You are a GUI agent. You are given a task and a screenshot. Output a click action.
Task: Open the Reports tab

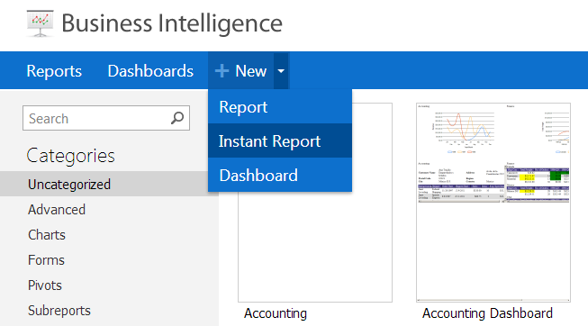tap(54, 70)
